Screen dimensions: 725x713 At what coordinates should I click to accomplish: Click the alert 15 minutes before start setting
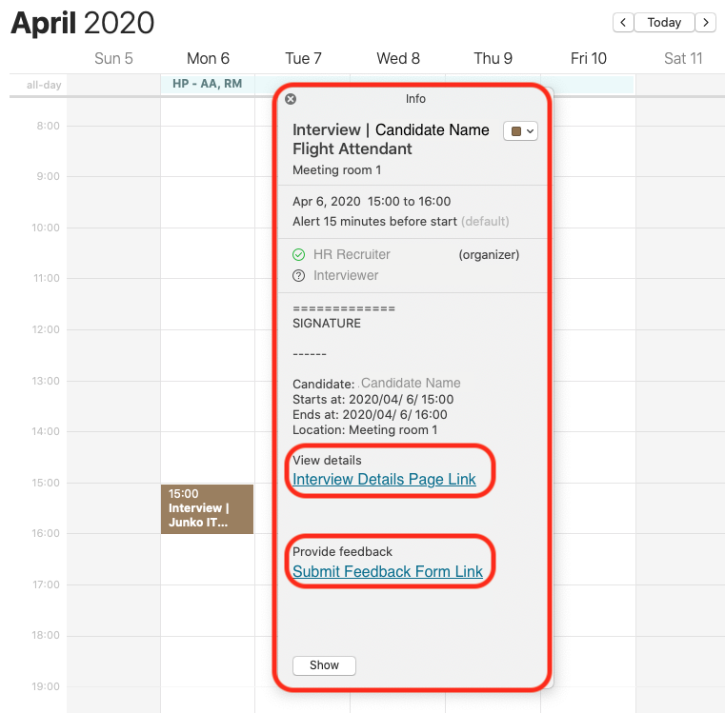coord(375,221)
